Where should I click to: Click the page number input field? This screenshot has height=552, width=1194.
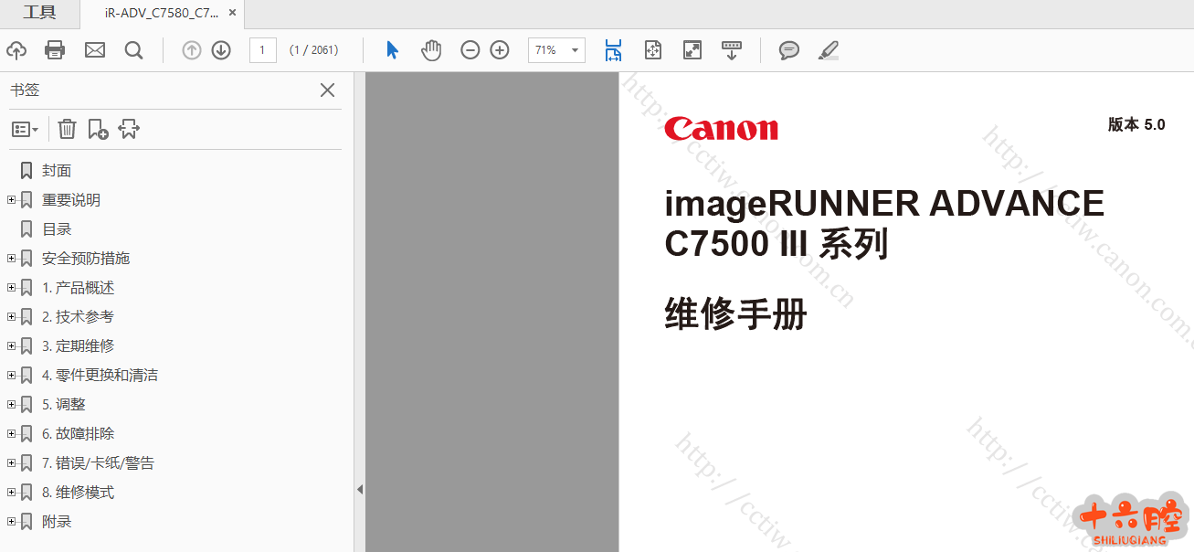pos(262,50)
